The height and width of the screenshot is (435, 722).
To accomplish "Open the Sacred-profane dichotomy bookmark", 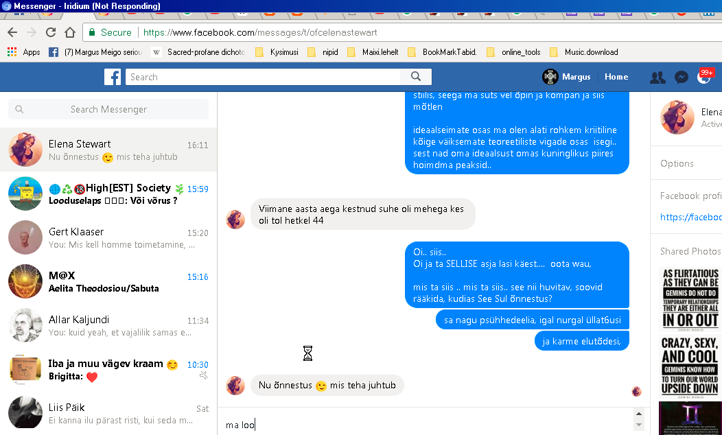I will click(x=199, y=52).
